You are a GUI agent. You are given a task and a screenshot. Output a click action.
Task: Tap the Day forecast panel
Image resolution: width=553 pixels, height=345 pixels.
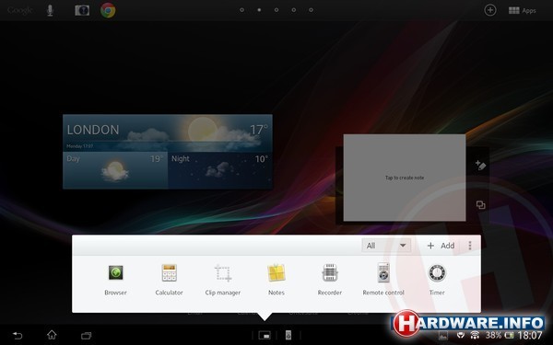[x=115, y=170]
